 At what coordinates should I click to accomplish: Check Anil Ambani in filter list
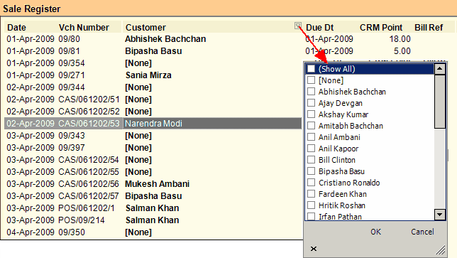312,137
